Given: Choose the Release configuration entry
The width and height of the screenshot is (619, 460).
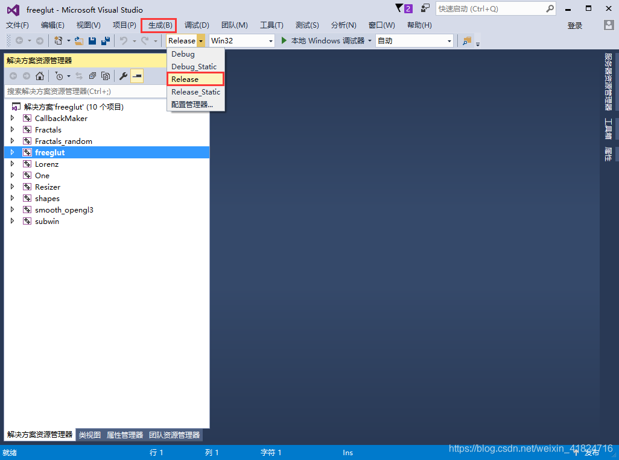Looking at the screenshot, I should click(196, 79).
